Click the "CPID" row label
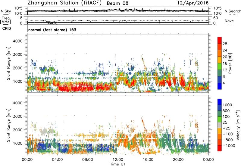 point(7,28)
